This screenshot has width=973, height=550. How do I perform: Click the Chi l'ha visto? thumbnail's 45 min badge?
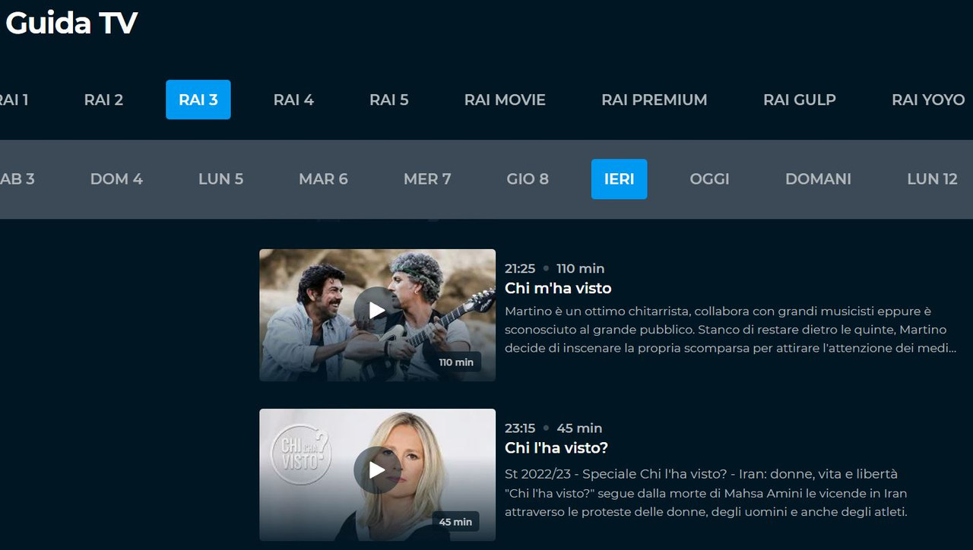pyautogui.click(x=455, y=522)
